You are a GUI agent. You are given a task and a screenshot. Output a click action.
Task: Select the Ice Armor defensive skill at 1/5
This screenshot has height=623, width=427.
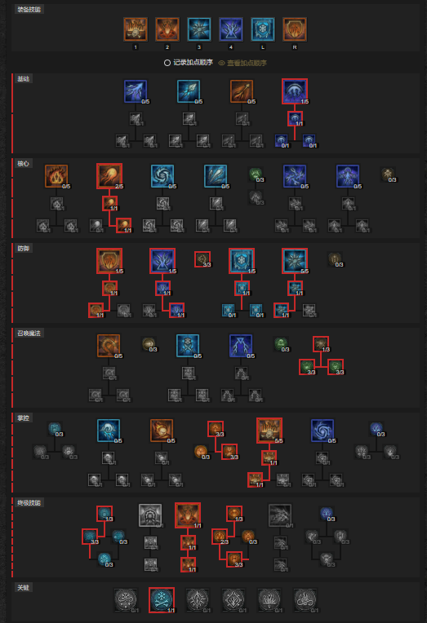coord(242,261)
